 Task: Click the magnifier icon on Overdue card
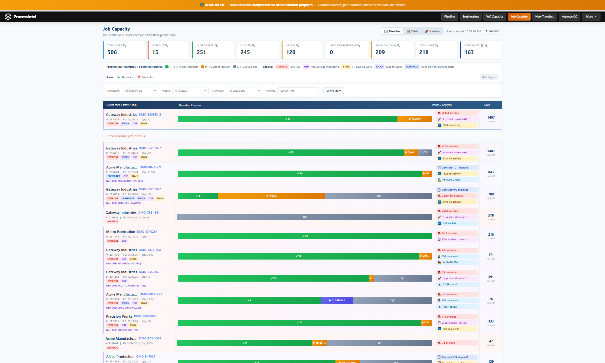click(x=166, y=45)
